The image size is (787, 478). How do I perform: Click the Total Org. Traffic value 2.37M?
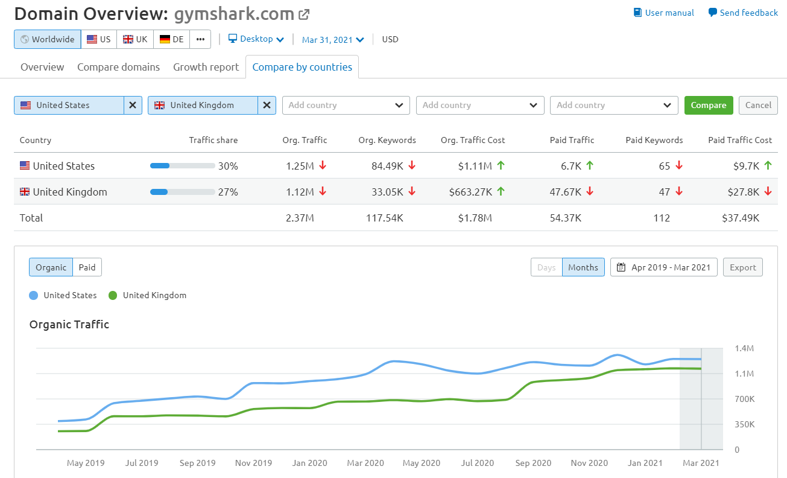(300, 218)
